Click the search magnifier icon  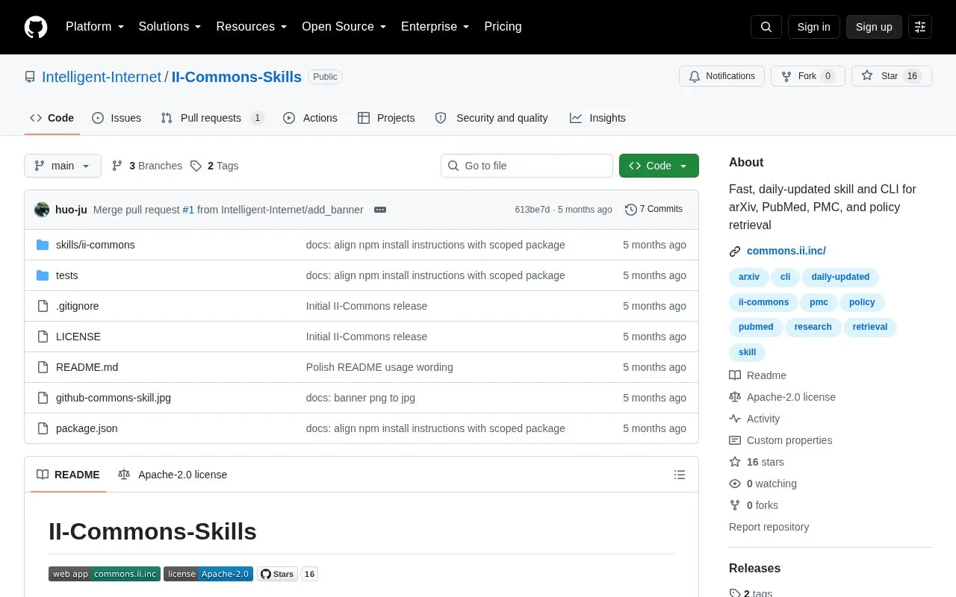pyautogui.click(x=766, y=27)
